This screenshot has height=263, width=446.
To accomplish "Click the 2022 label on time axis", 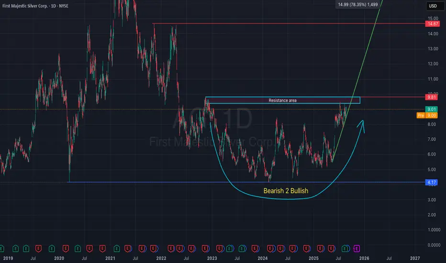I will (161, 258).
